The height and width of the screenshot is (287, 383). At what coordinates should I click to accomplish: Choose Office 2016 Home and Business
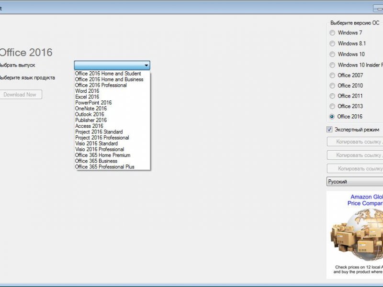(112, 79)
